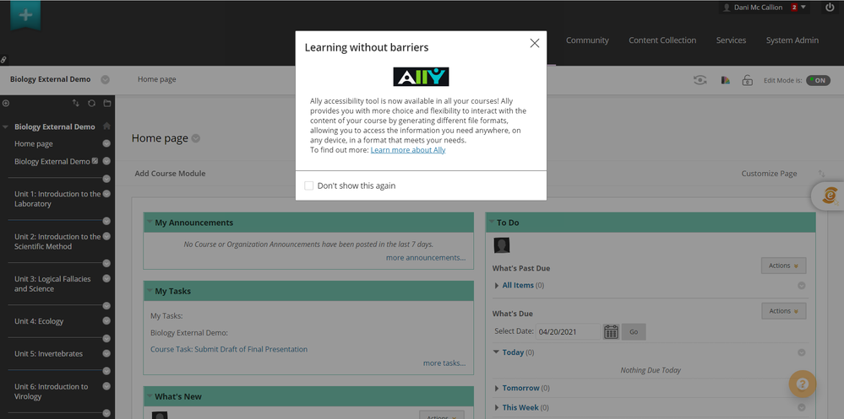Image resolution: width=844 pixels, height=419 pixels.
Task: Close the Learning without barriers dialog
Action: pos(534,43)
